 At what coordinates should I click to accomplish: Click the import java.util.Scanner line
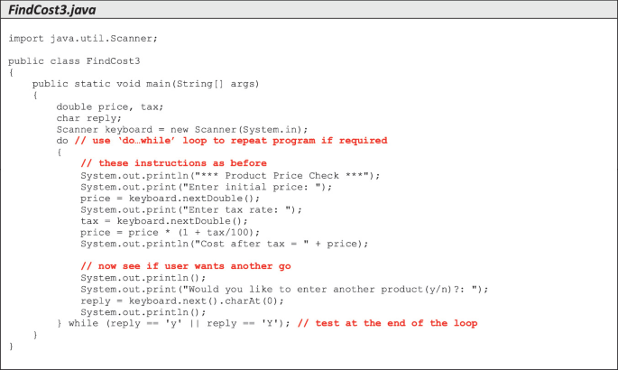83,38
